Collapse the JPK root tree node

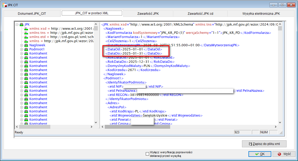17,25
